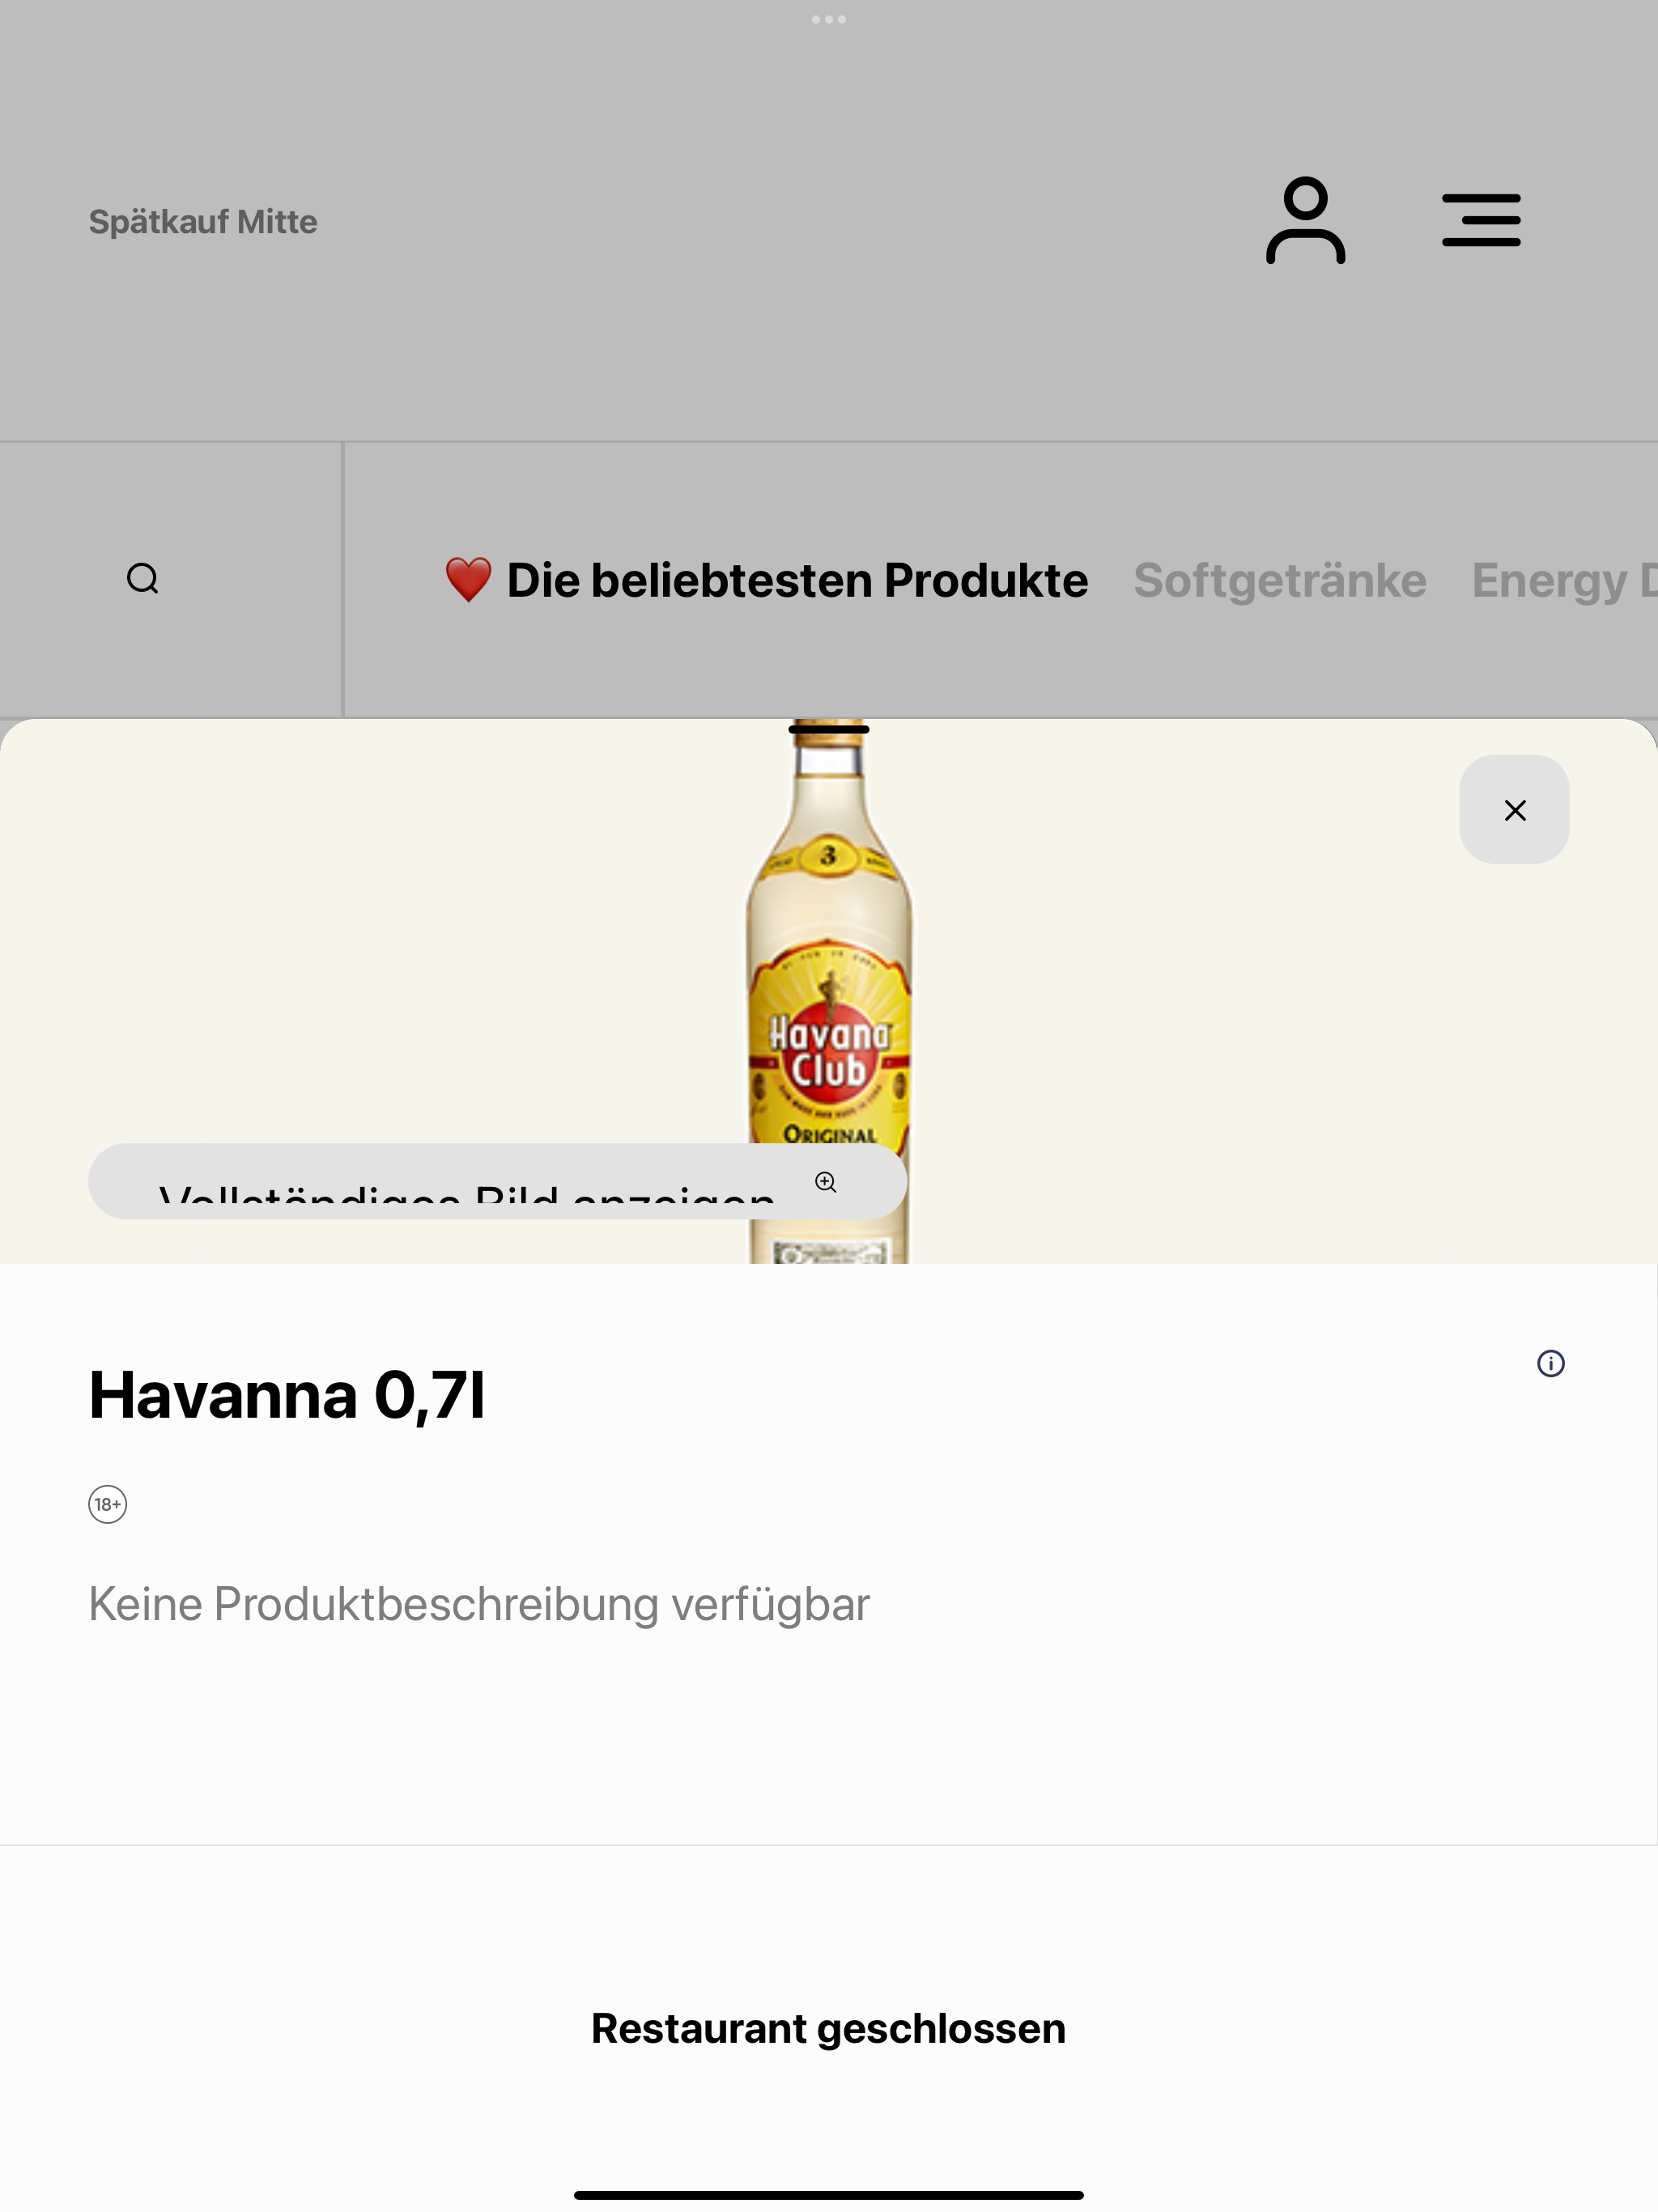The image size is (1658, 2212).
Task: Tap the Restaurant geschlossen button
Action: point(829,2028)
